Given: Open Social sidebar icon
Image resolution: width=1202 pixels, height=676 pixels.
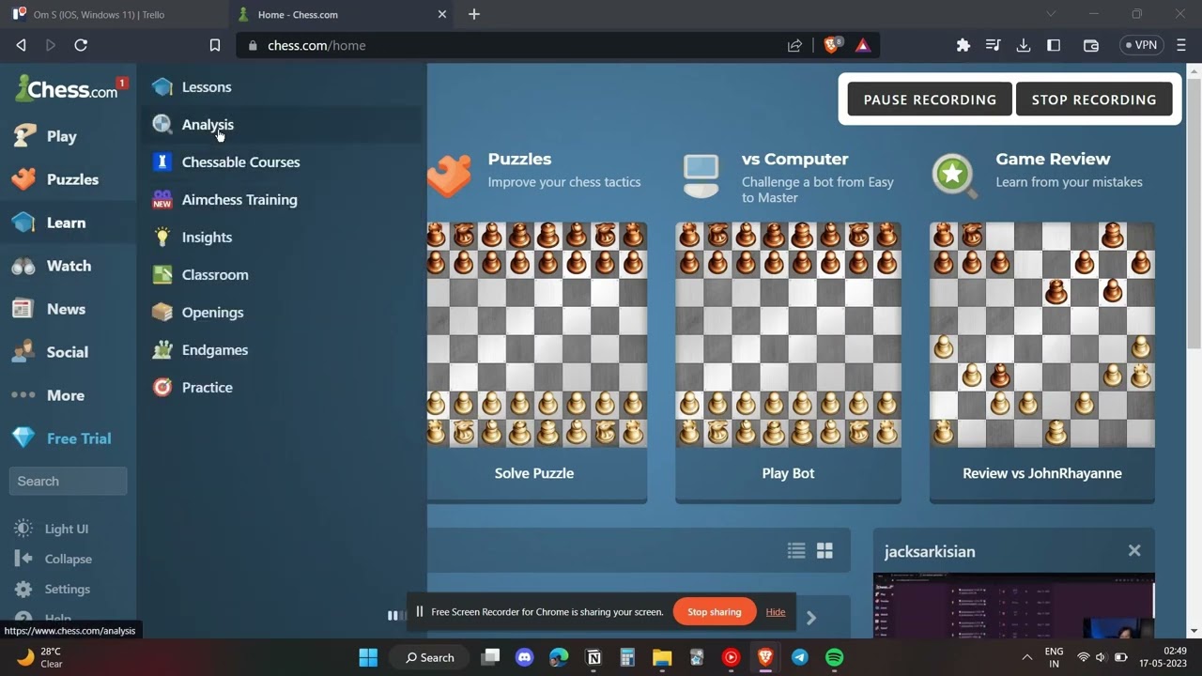Looking at the screenshot, I should 23,352.
